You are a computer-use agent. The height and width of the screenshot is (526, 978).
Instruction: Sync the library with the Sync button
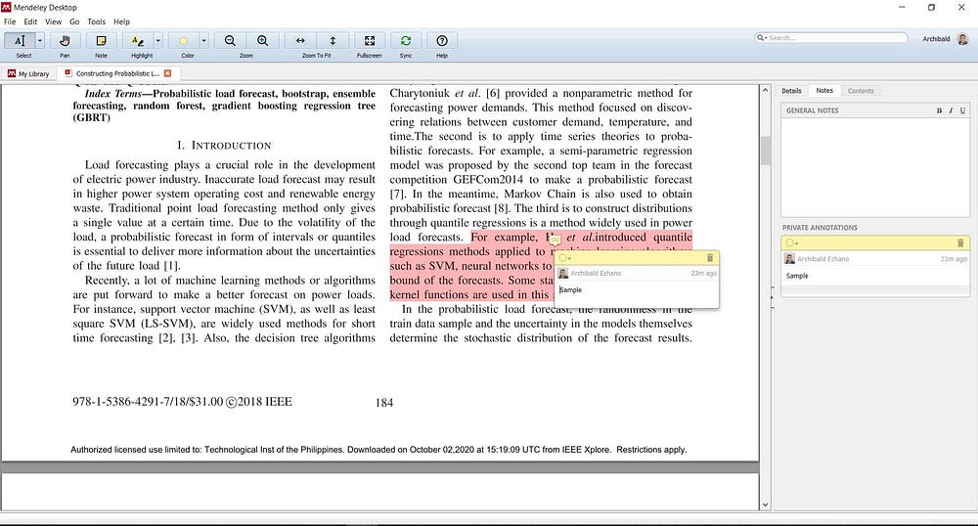tap(405, 41)
